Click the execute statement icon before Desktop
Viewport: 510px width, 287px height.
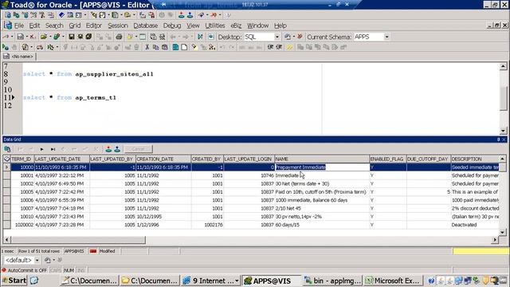click(x=200, y=37)
